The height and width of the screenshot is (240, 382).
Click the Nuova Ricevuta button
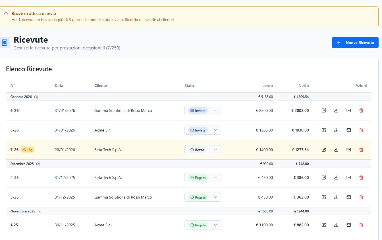coord(355,43)
